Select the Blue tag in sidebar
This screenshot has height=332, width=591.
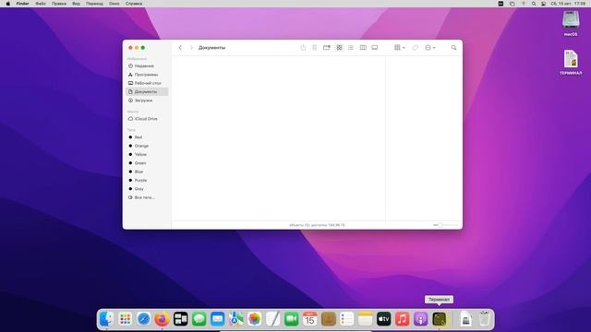point(147,172)
